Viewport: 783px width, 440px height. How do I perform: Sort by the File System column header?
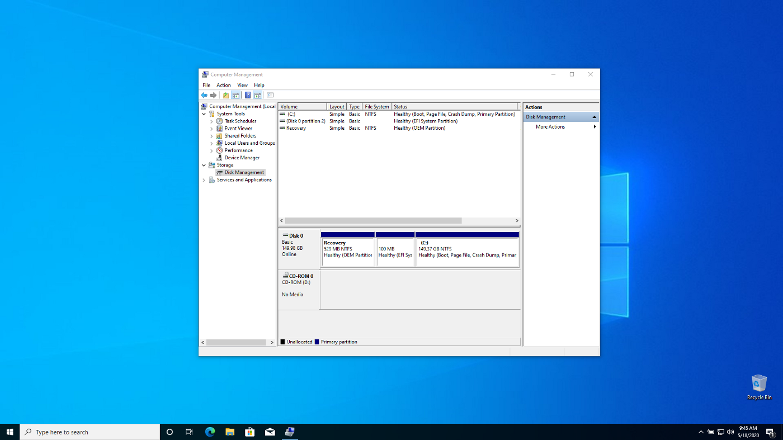click(377, 106)
